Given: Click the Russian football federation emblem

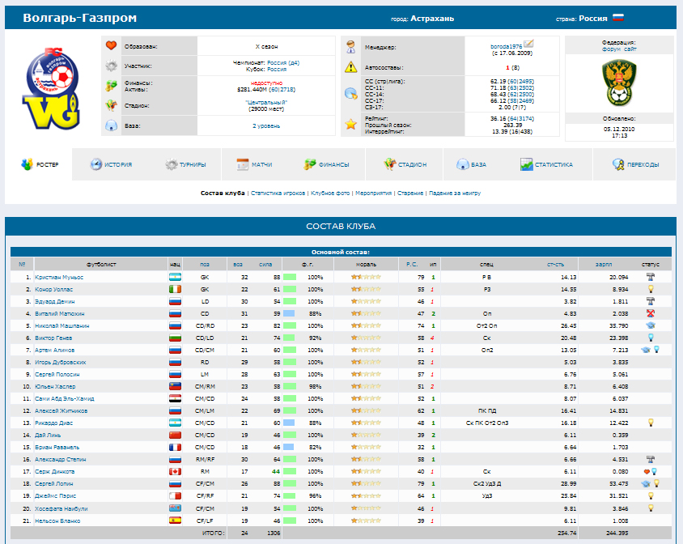Looking at the screenshot, I should [619, 82].
